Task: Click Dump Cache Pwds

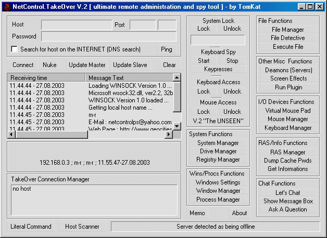Action: (x=287, y=161)
